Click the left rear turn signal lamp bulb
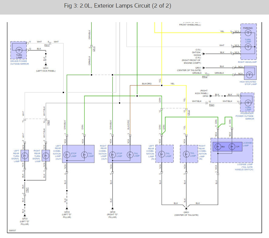 [25, 156]
